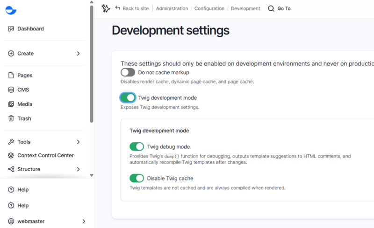Open CMS in the sidebar
The image size is (374, 228).
tap(23, 90)
